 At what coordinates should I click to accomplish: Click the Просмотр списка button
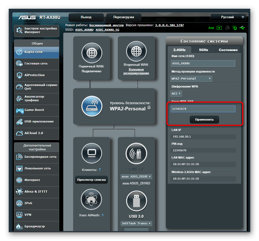pos(92,180)
